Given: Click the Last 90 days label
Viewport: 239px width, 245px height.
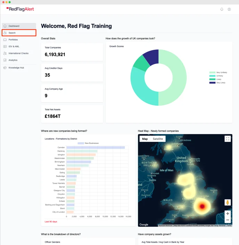Looking at the screenshot, I should click(51, 222).
